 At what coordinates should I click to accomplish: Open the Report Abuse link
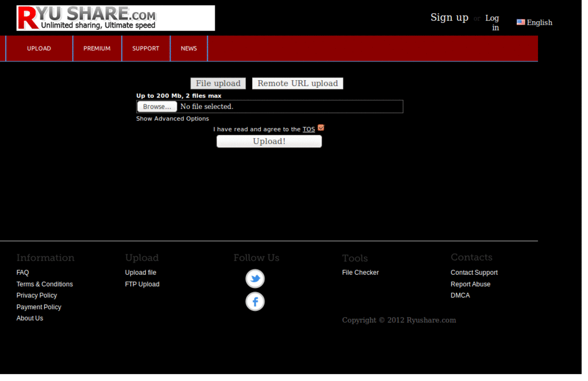point(471,285)
